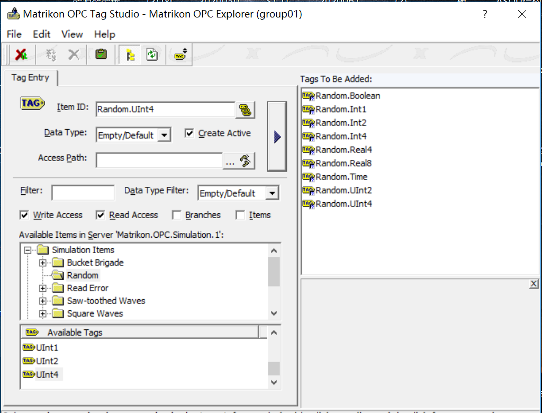This screenshot has width=542, height=413.
Task: Select Saw-toothed Waves folder label
Action: pyautogui.click(x=106, y=301)
